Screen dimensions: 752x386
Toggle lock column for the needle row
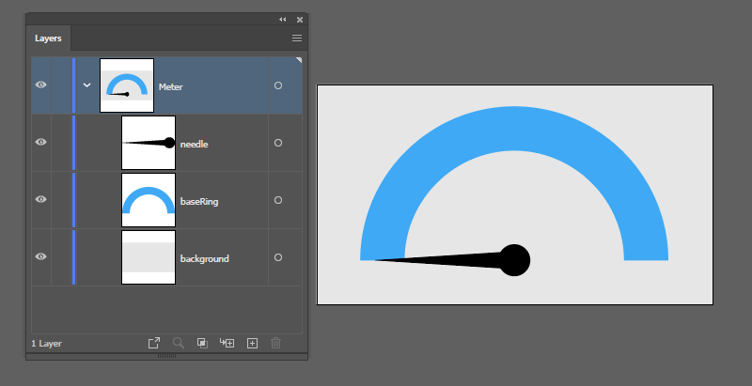click(61, 142)
